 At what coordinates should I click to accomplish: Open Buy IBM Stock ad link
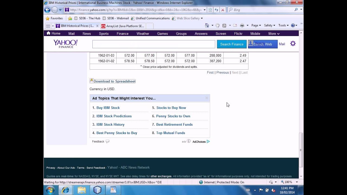coord(108,108)
